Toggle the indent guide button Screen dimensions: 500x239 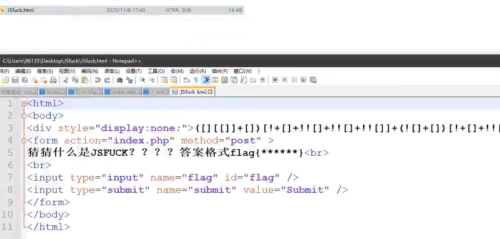(x=206, y=80)
